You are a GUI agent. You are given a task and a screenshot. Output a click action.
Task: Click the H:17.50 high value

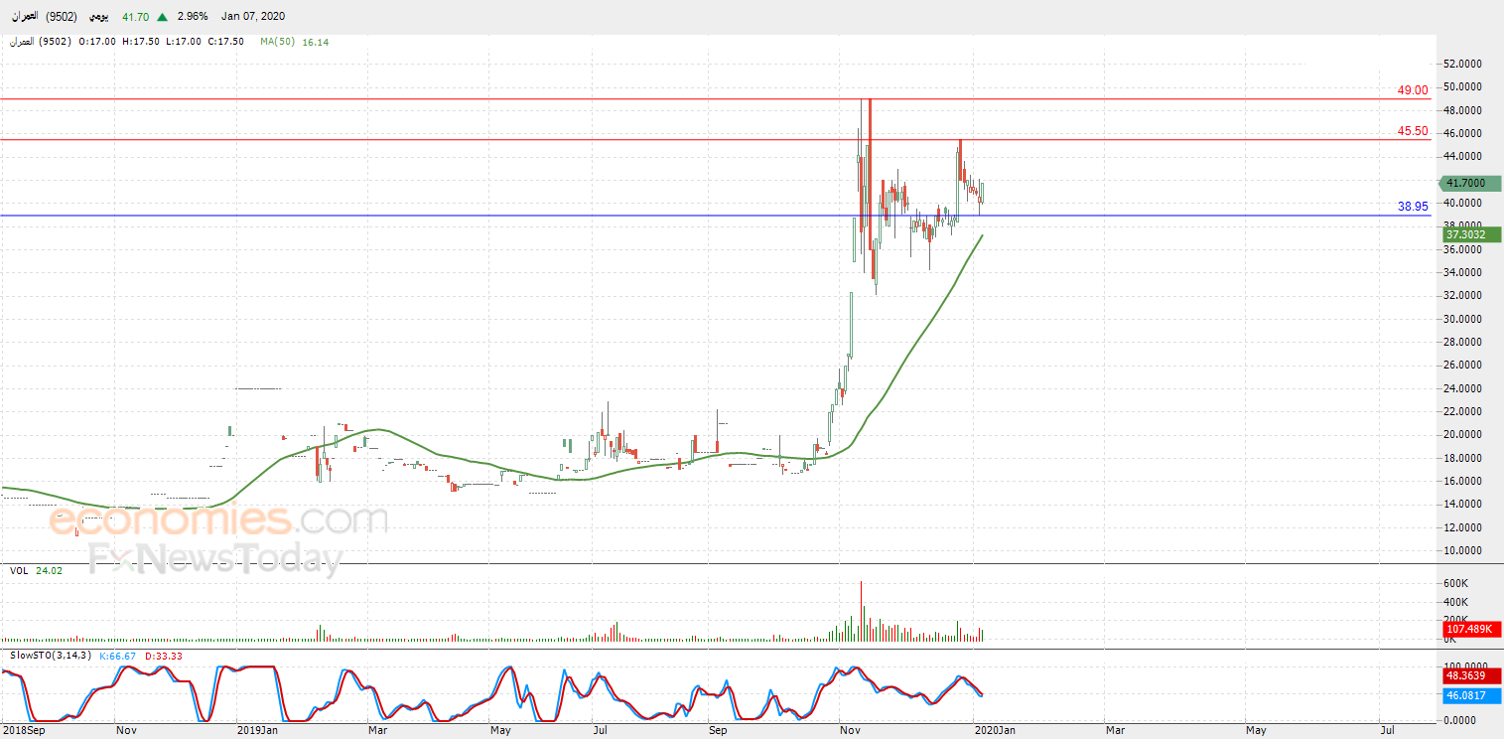142,42
